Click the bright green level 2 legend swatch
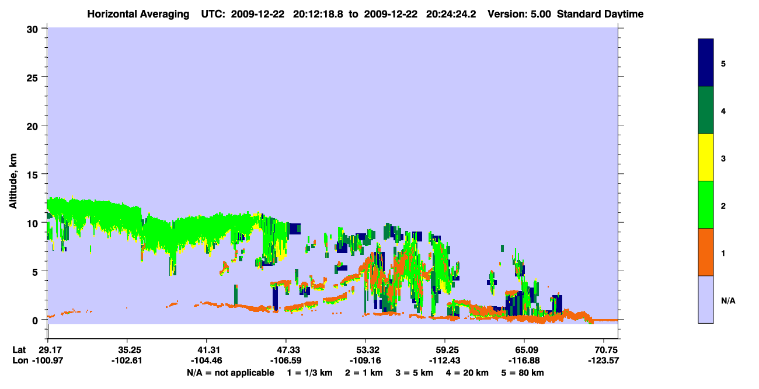This screenshot has height=389, width=759. 706,205
